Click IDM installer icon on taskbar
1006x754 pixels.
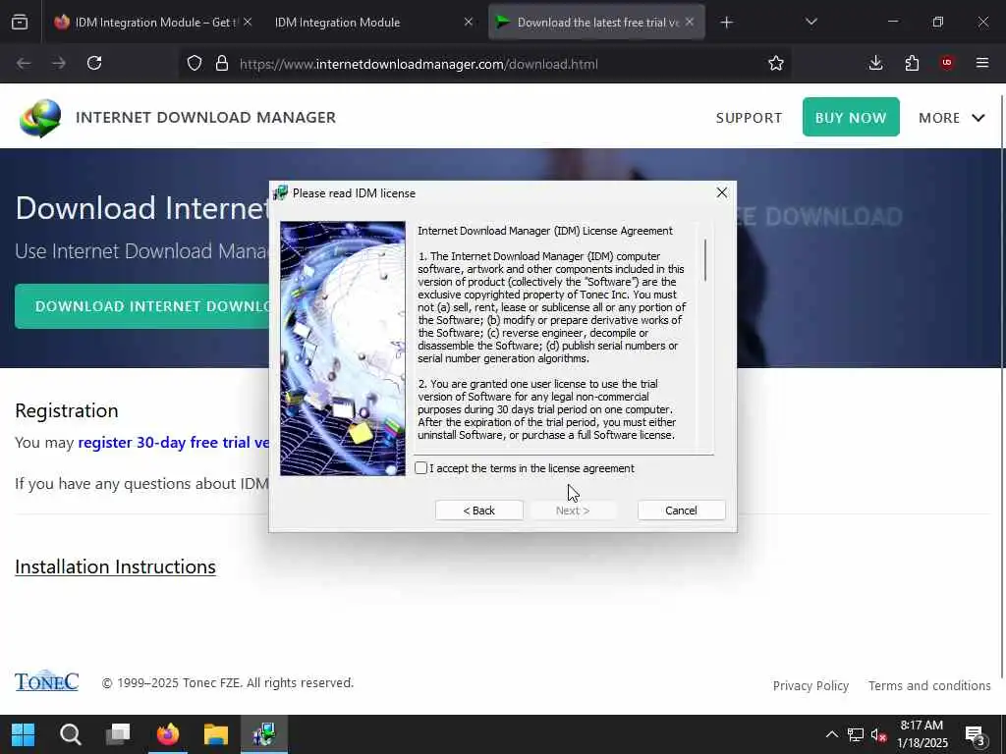point(264,734)
